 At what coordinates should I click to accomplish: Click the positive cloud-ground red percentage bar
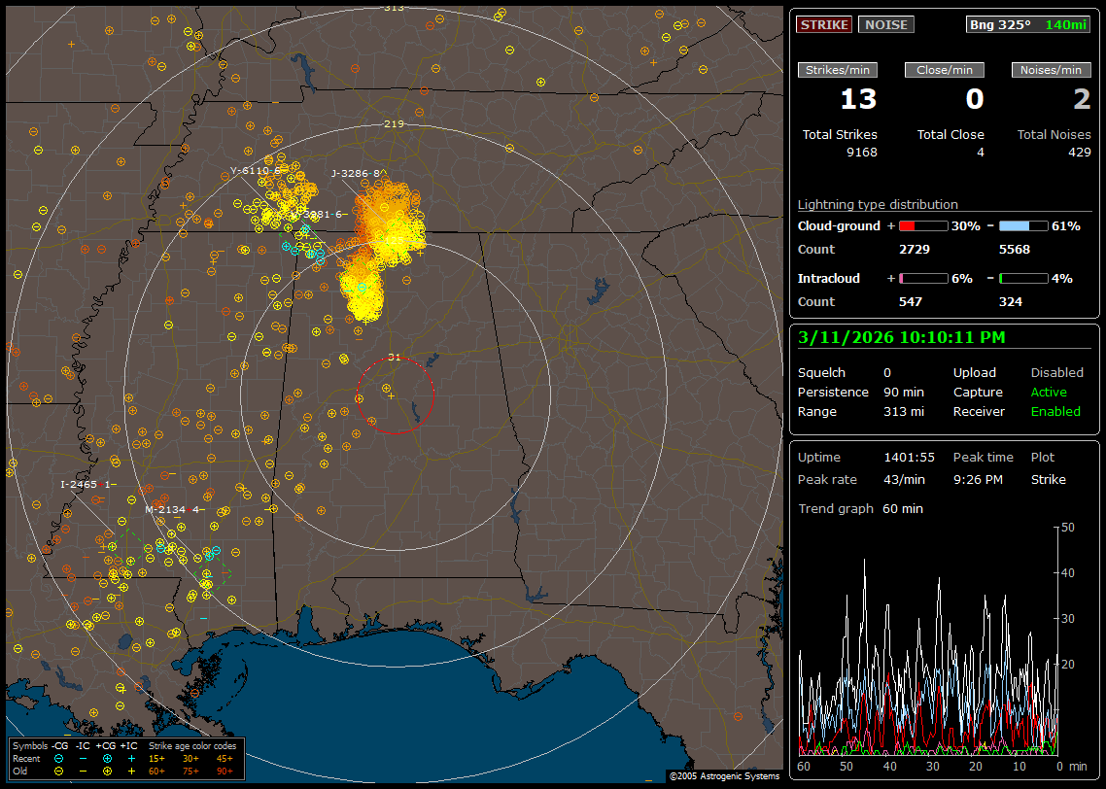[922, 225]
